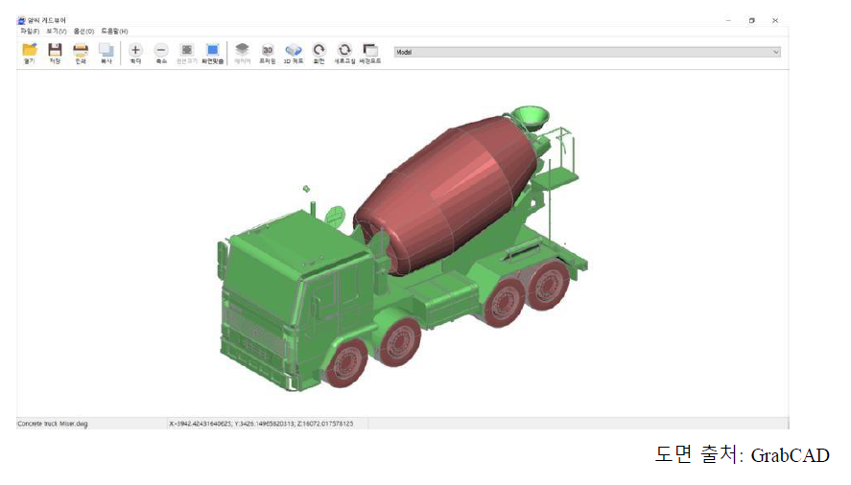Switch background mode icon
This screenshot has width=851, height=485.
[370, 54]
